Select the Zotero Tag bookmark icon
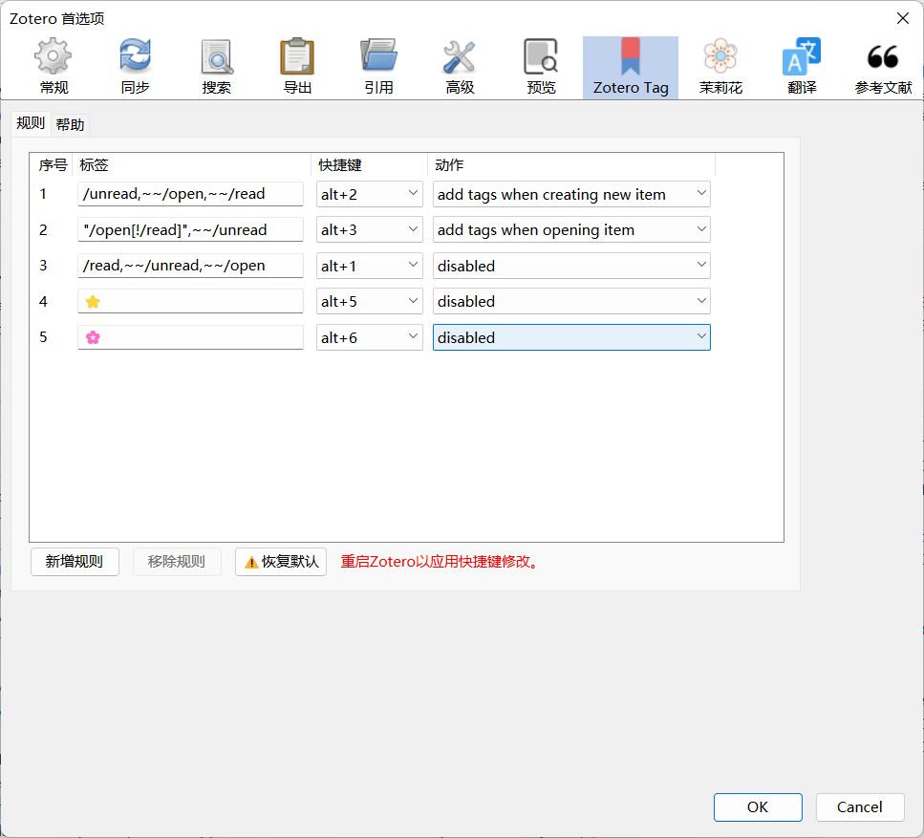The height and width of the screenshot is (838, 924). [629, 65]
